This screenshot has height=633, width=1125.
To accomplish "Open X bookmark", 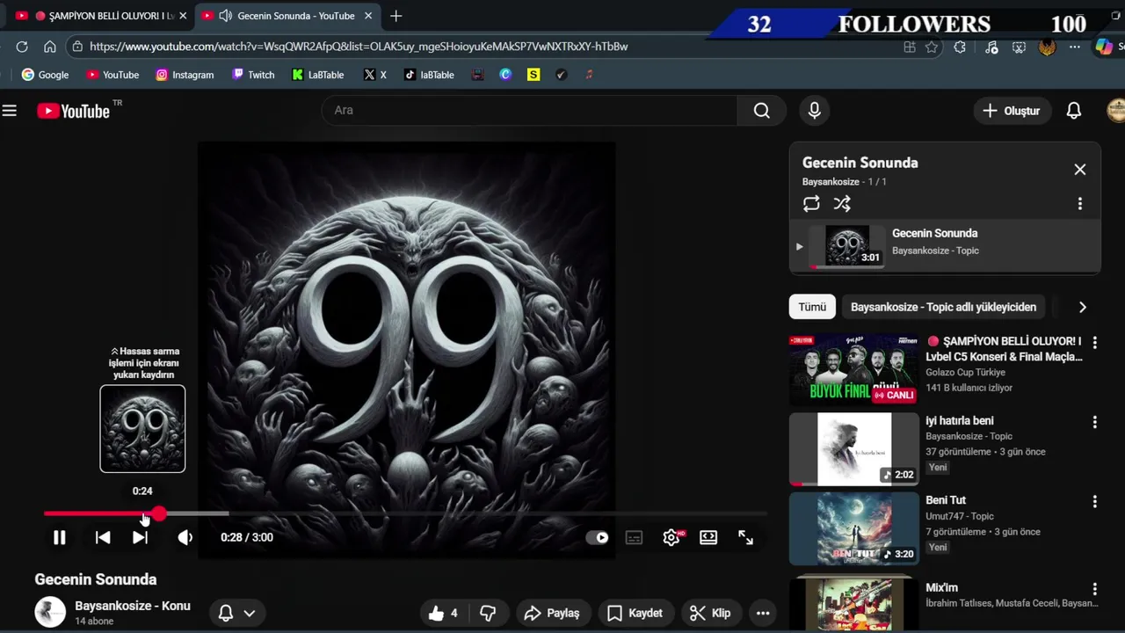I will [x=374, y=75].
